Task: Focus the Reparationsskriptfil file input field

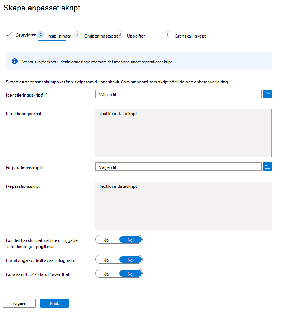Action: click(x=179, y=166)
